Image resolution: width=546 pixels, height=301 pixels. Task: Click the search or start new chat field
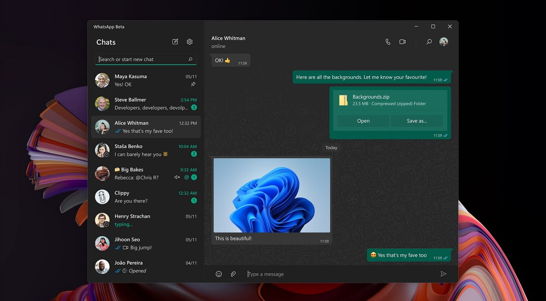click(x=142, y=59)
